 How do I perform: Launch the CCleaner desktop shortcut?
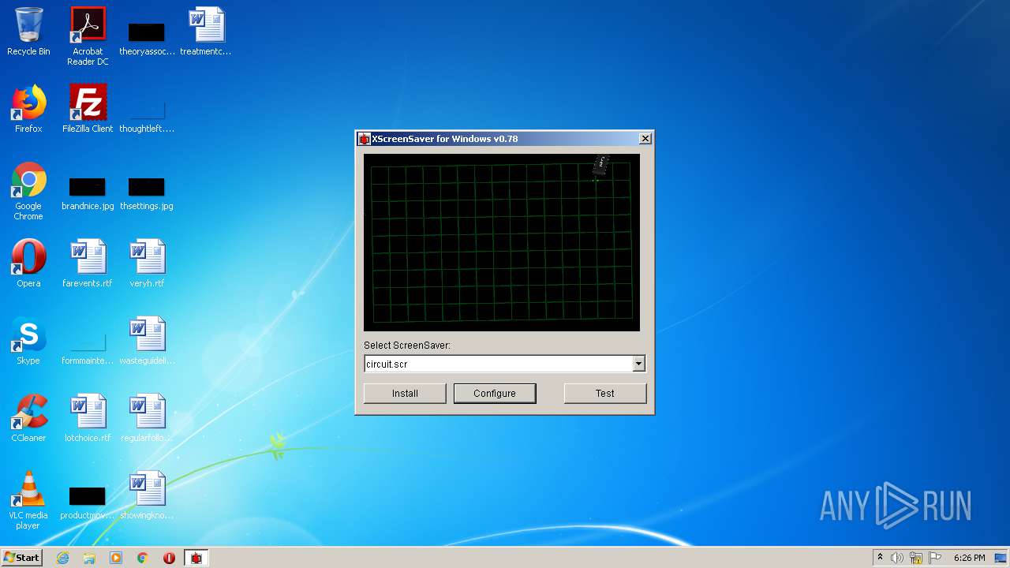(28, 418)
